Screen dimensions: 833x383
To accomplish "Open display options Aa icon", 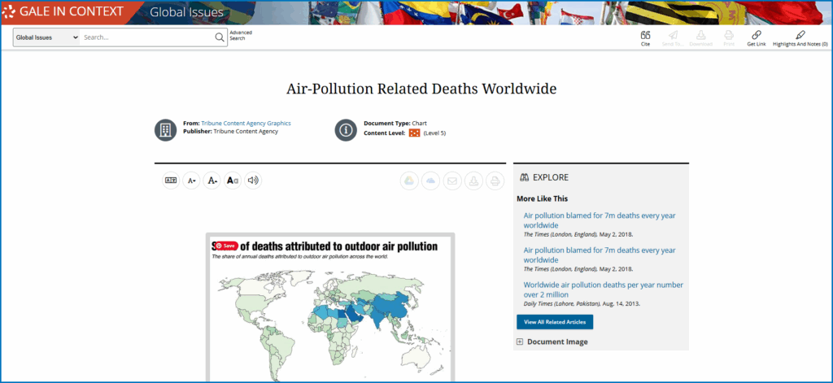I will (x=233, y=181).
